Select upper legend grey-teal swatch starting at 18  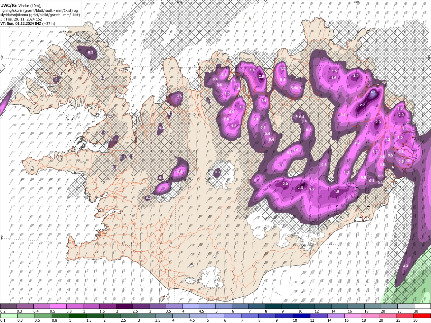[372, 307]
